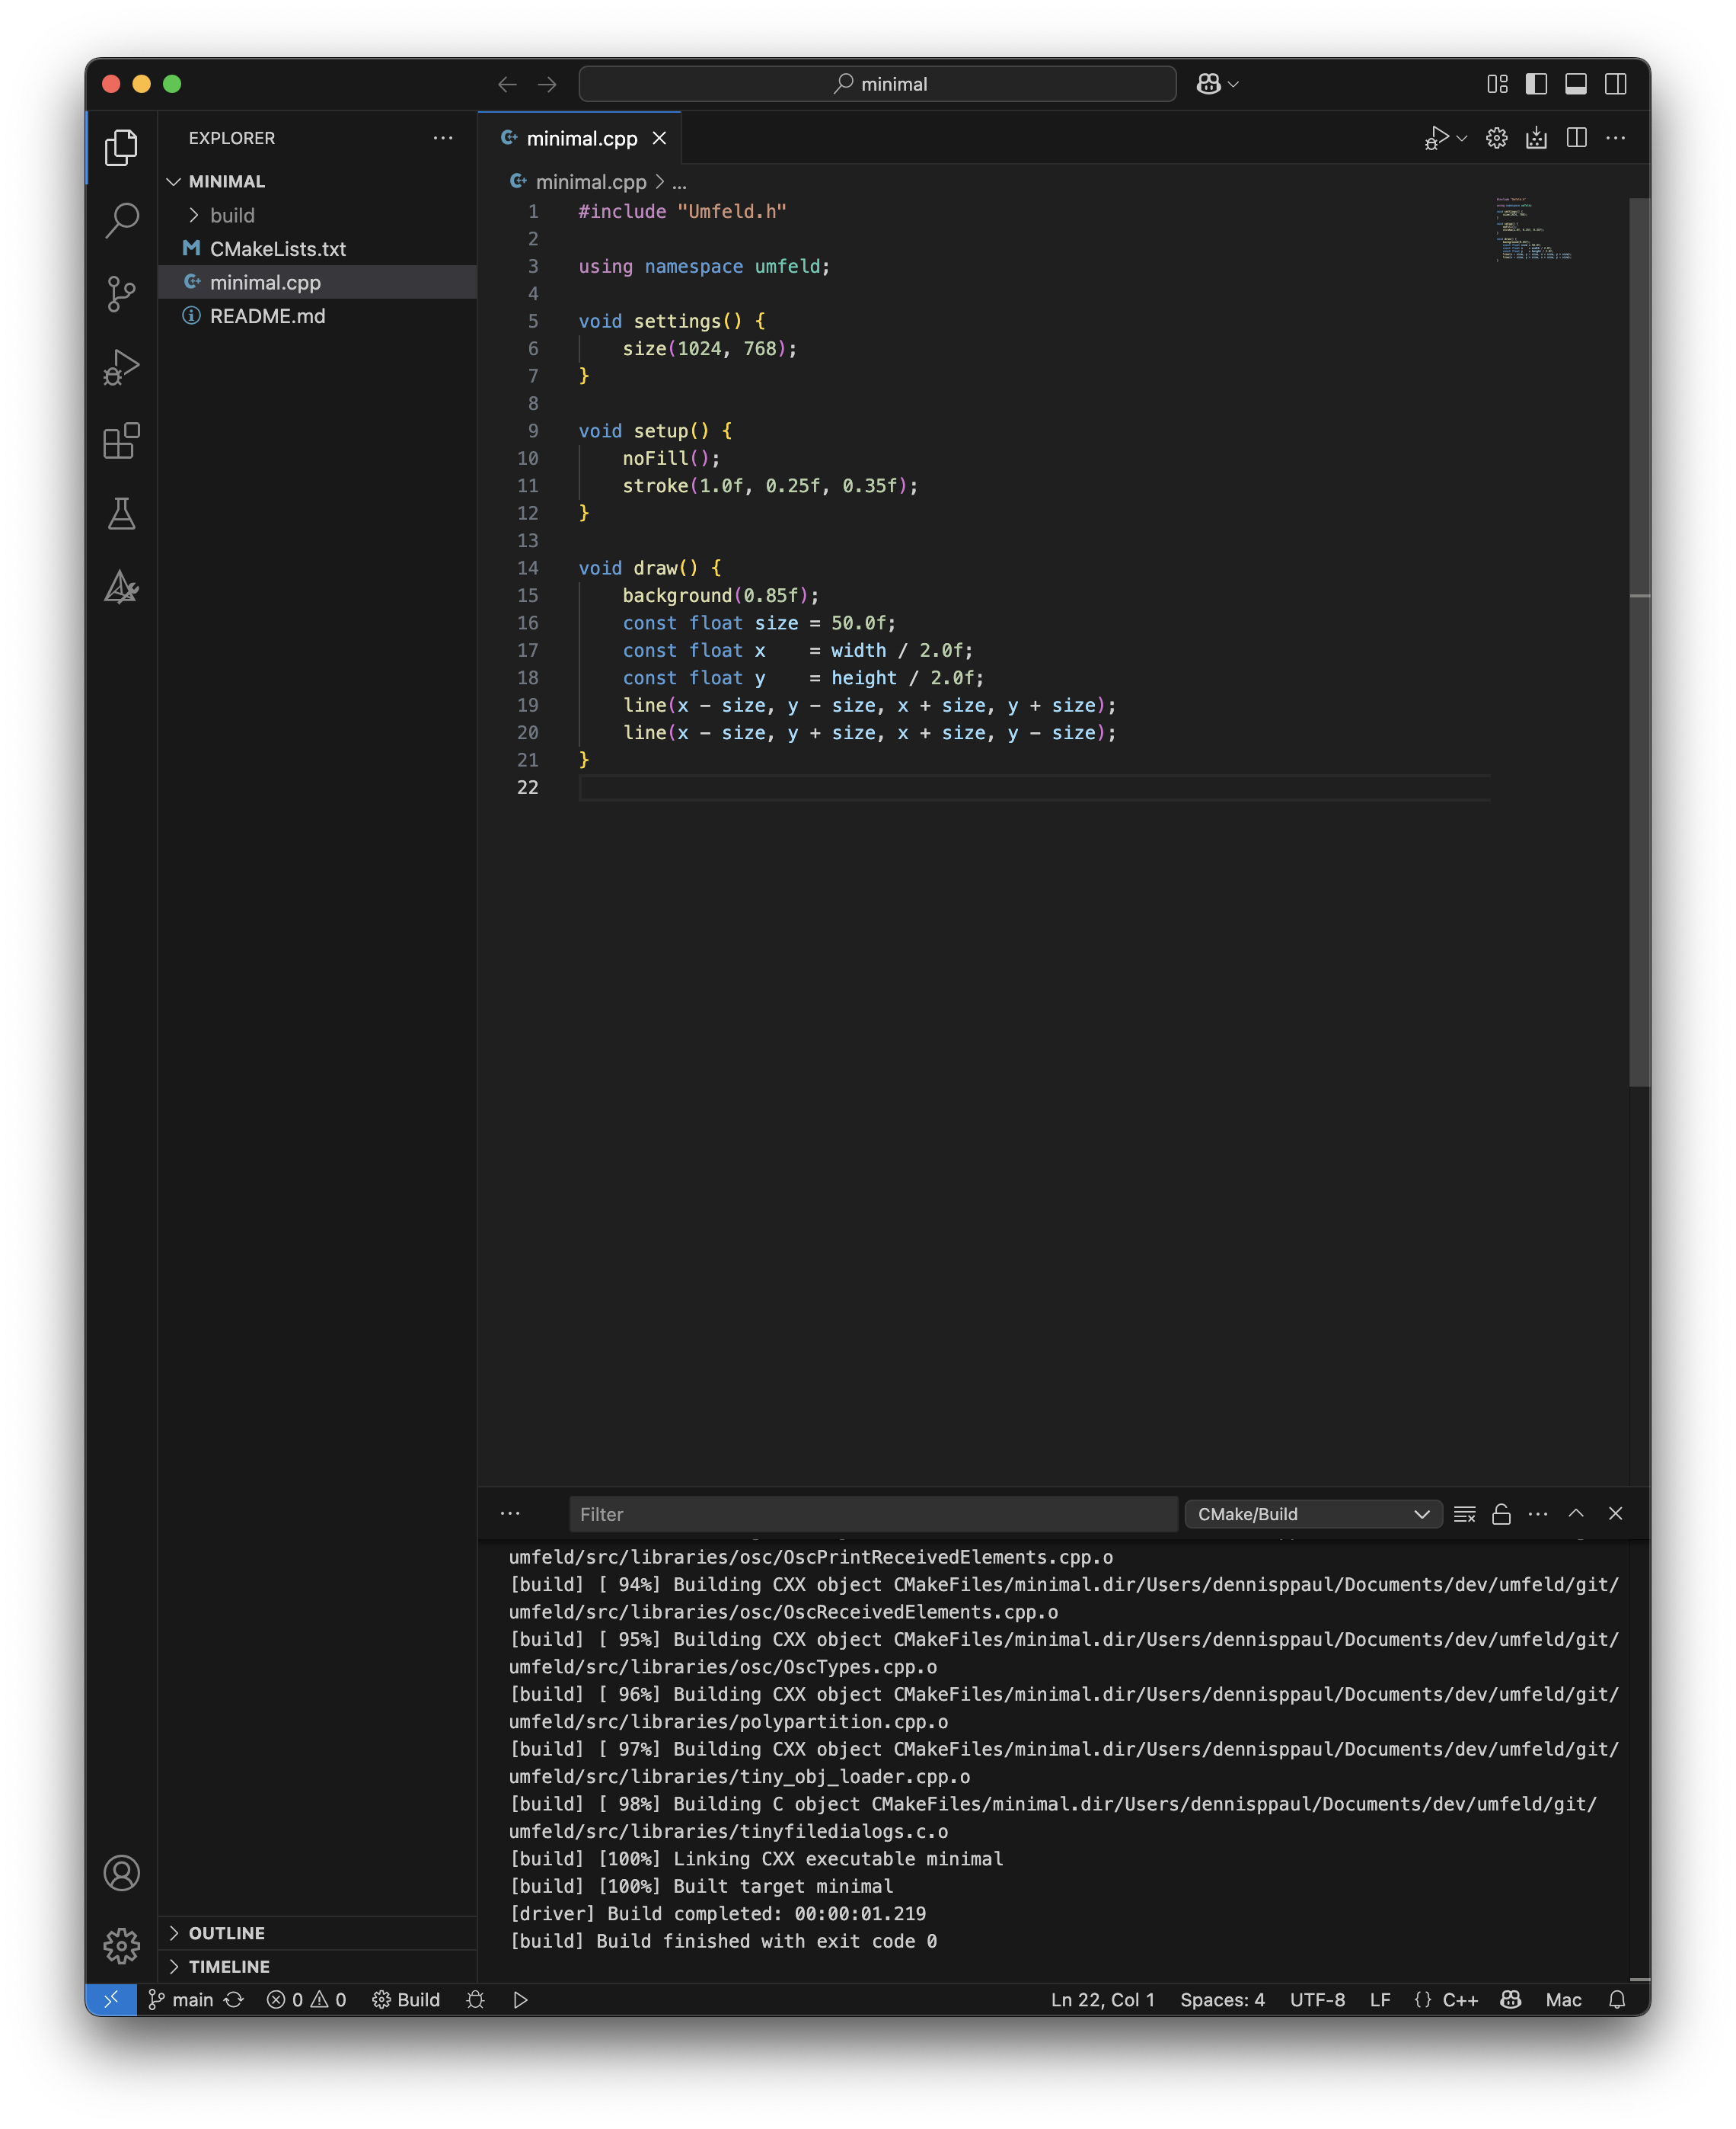Toggle the bottom panel visibility

1575,84
